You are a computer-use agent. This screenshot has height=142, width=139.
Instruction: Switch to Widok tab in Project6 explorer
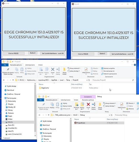(40, 65)
